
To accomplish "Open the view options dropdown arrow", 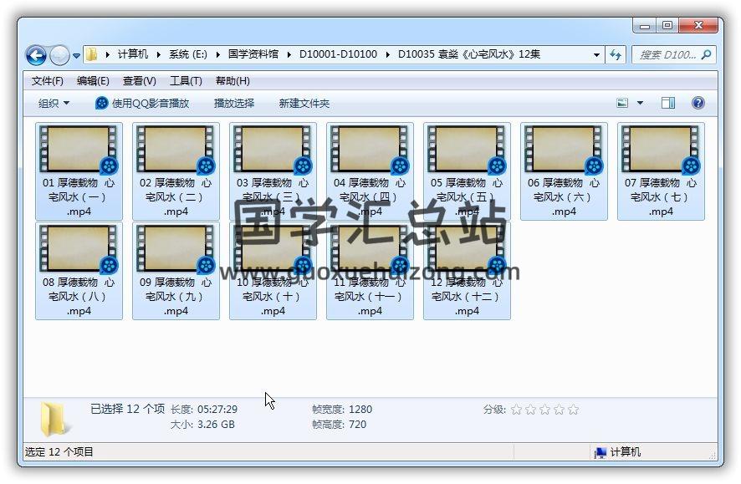I will tap(640, 103).
